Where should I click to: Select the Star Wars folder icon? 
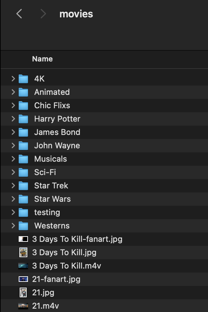pyautogui.click(x=23, y=199)
